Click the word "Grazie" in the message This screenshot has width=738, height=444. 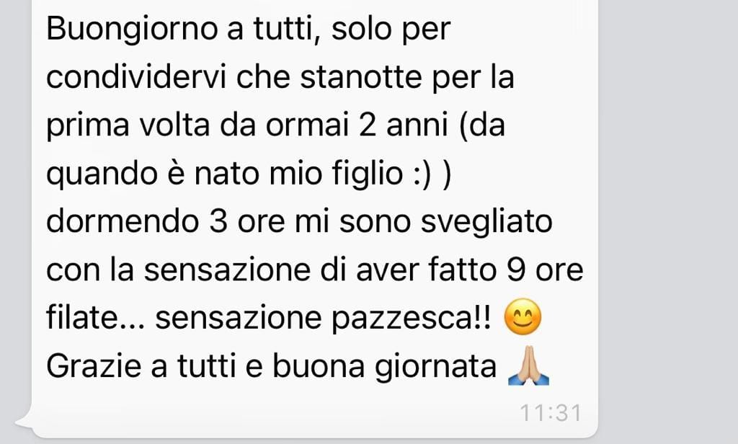click(94, 366)
